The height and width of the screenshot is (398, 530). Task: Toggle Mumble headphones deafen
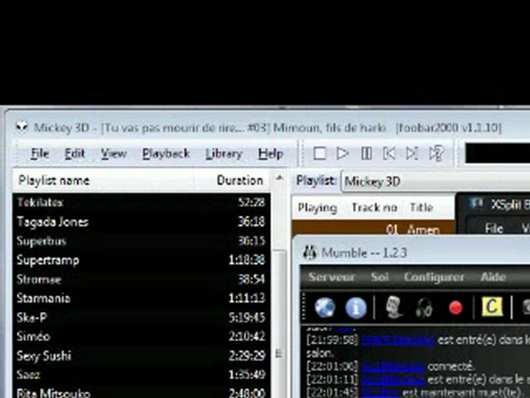click(424, 308)
